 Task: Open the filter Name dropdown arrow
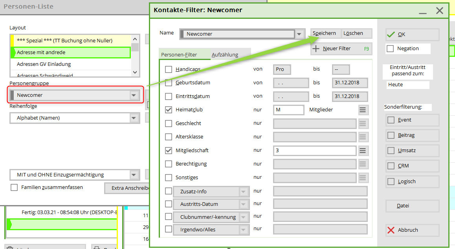point(300,34)
